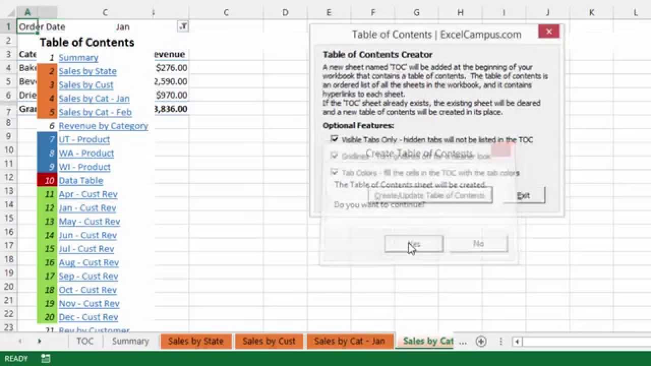Viewport: 651px width, 366px height.
Task: Open the Oct - Cust Rev hyperlink
Action: (87, 290)
